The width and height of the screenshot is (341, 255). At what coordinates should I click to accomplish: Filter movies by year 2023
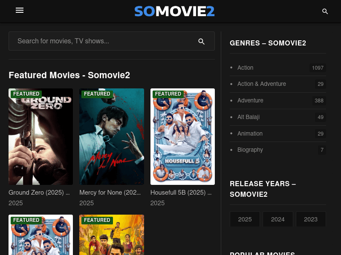[x=311, y=219]
